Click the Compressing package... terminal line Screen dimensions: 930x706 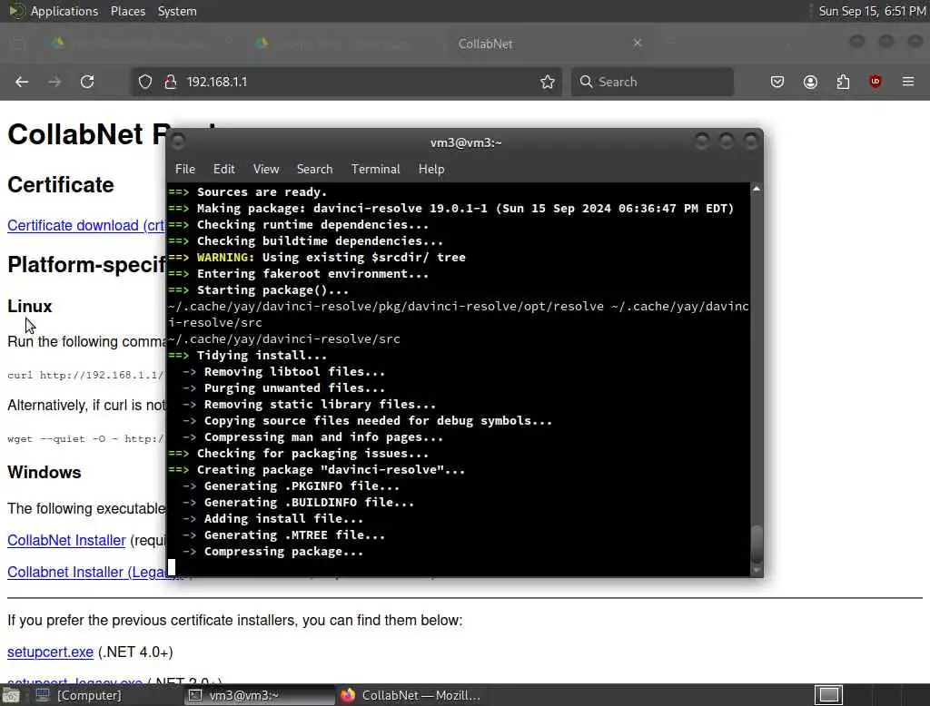point(283,552)
